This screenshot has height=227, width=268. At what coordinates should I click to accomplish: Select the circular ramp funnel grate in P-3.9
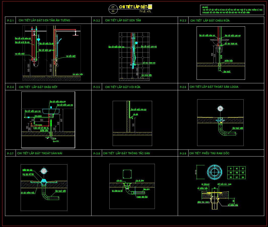pyautogui.click(x=214, y=172)
